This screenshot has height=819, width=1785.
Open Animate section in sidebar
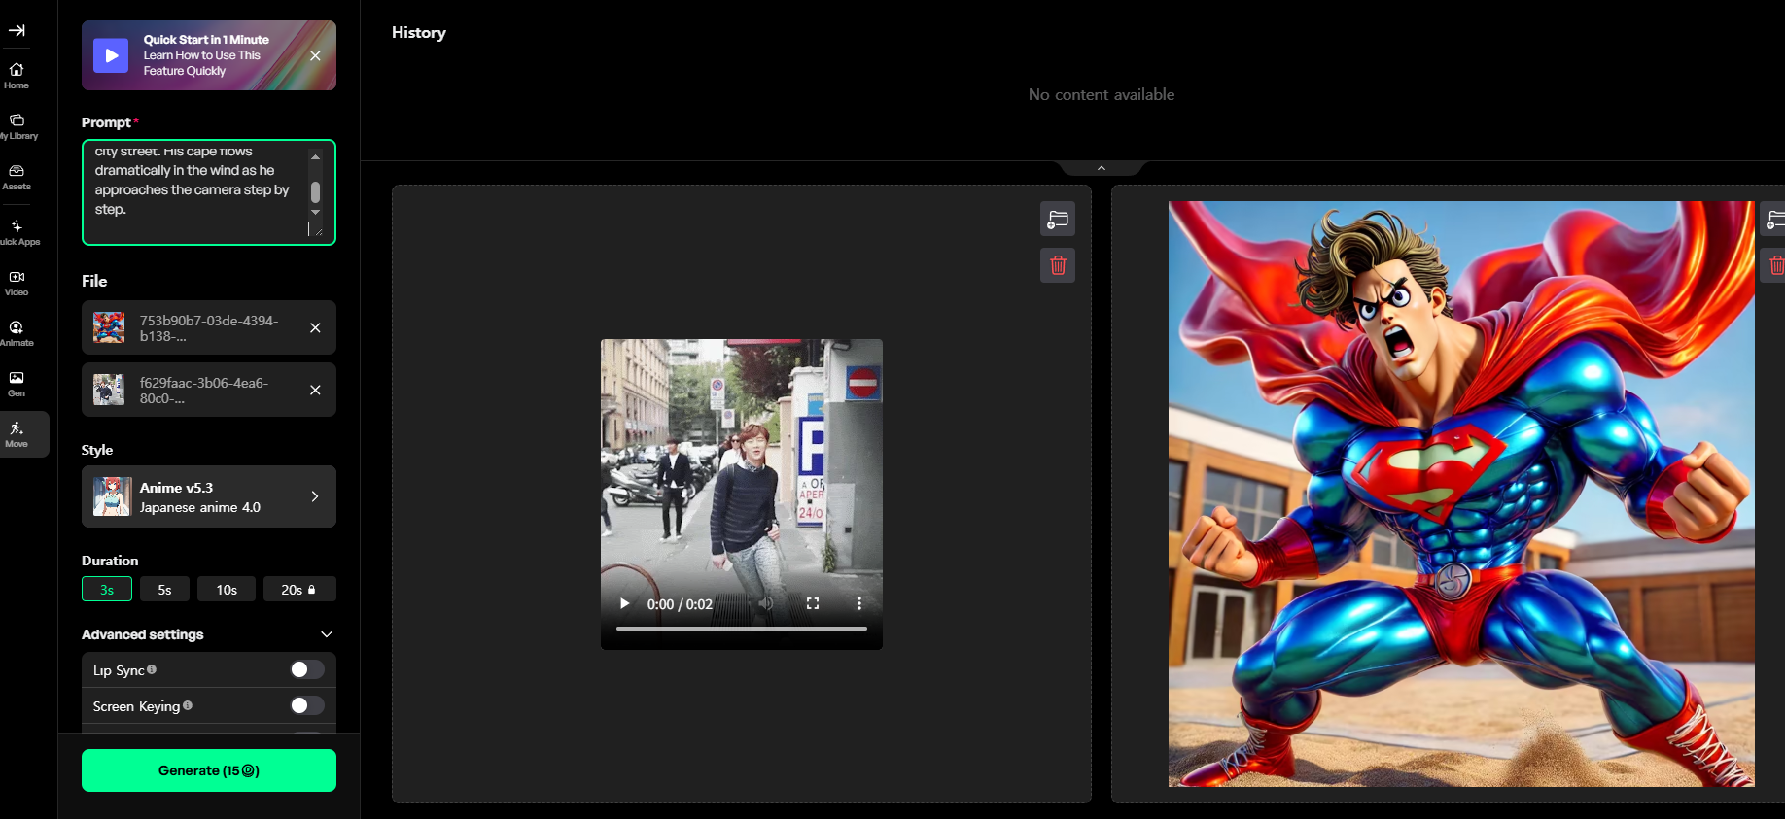(17, 333)
